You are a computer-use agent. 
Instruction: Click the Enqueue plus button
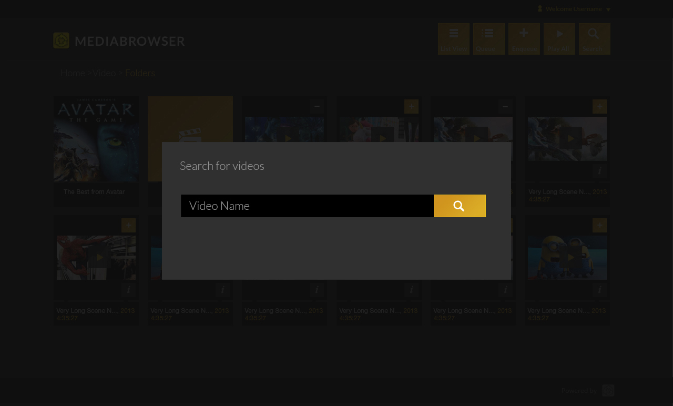(524, 39)
